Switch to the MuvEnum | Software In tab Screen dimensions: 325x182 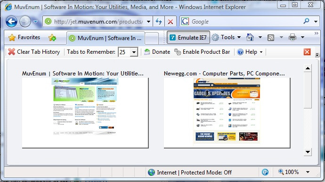tap(106, 38)
